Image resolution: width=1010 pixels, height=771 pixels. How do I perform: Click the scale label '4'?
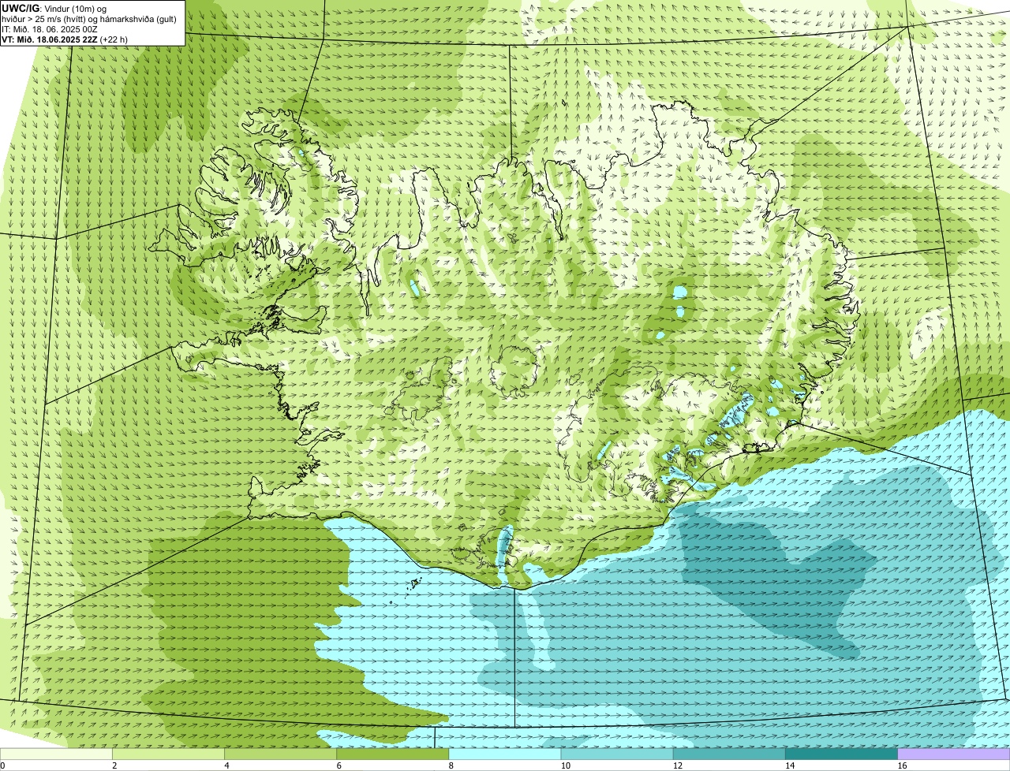[226, 765]
